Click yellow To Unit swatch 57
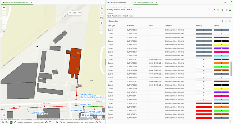 tap(222, 45)
